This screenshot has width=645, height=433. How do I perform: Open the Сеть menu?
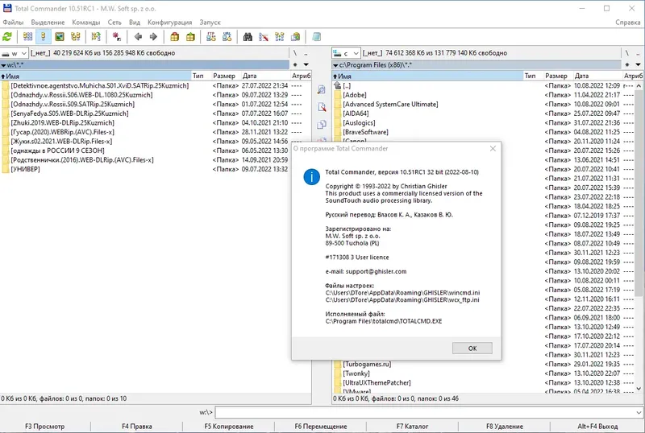[x=114, y=23]
